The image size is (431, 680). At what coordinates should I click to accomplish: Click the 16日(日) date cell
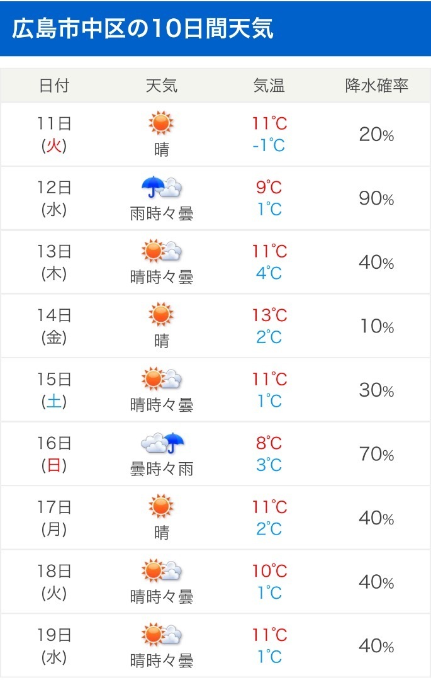point(54,454)
